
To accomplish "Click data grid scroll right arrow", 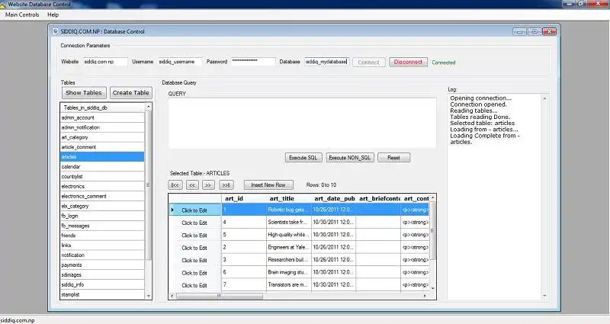I will [425, 296].
